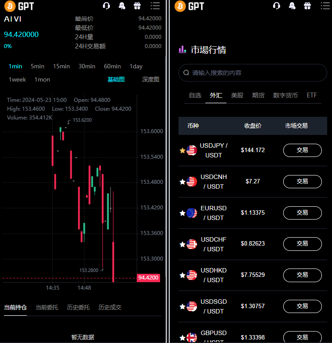Click the USDCHF flag icon
The height and width of the screenshot is (343, 332).
[x=192, y=244]
